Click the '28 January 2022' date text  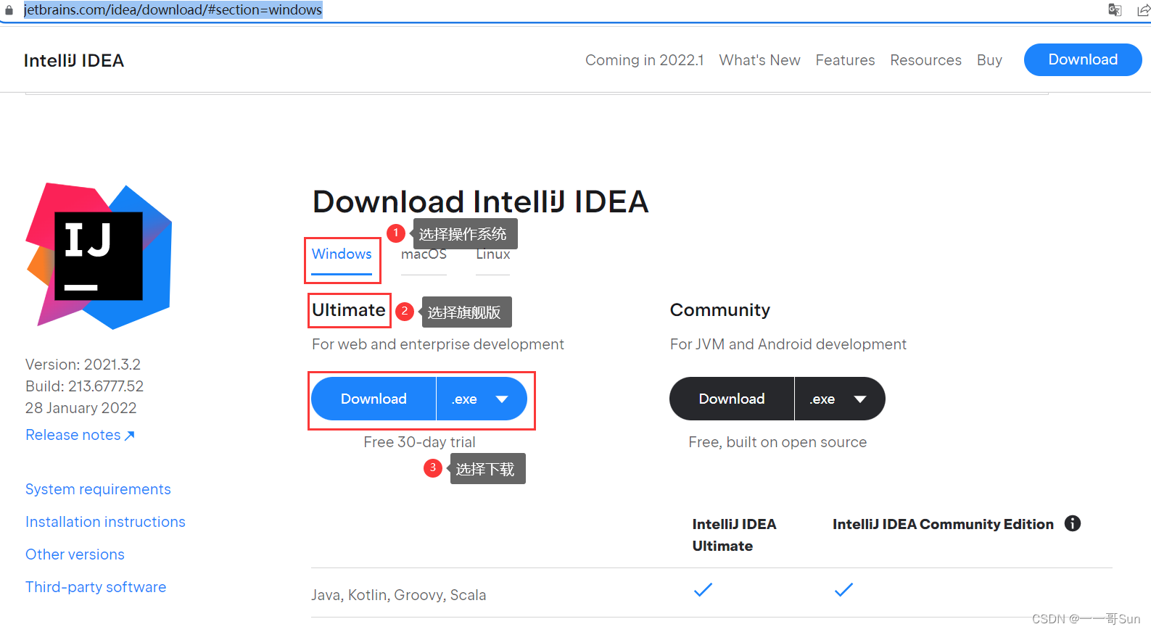[81, 408]
